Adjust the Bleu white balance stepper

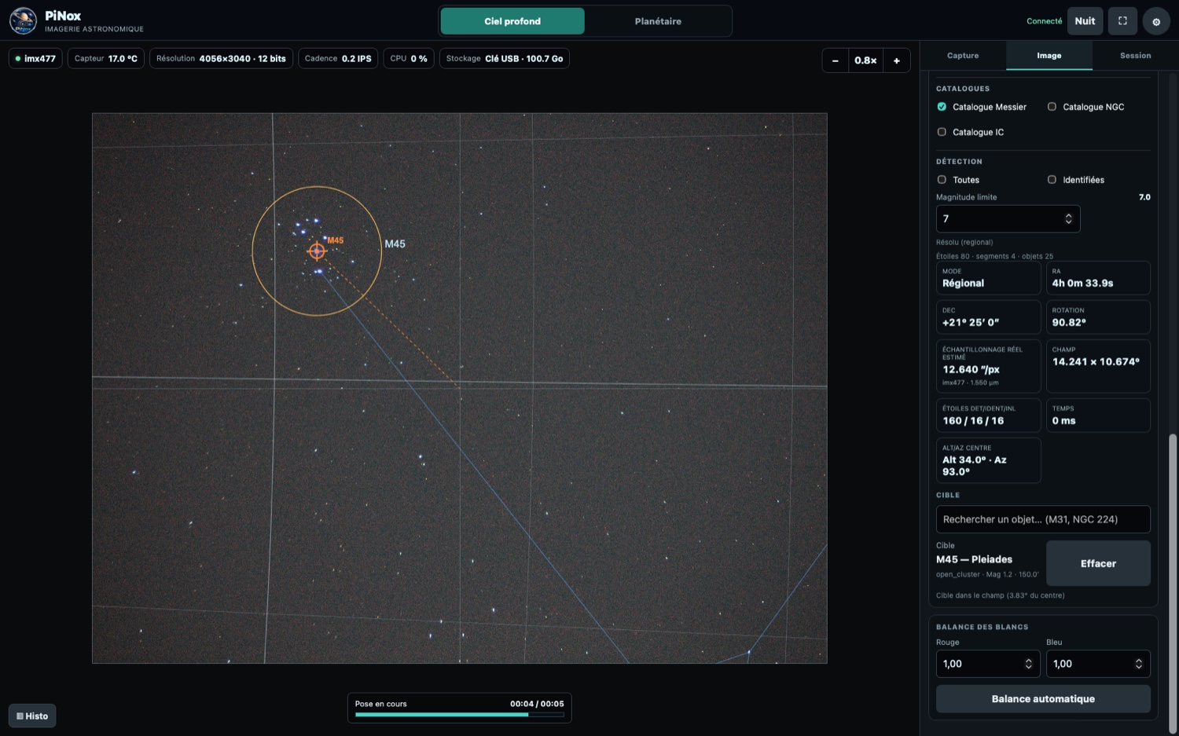1138,664
